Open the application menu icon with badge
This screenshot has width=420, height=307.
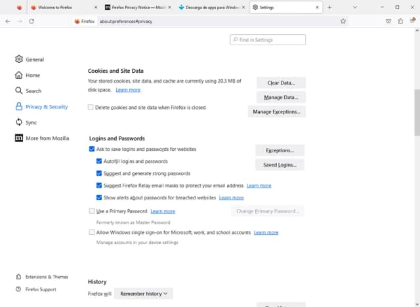click(x=413, y=20)
